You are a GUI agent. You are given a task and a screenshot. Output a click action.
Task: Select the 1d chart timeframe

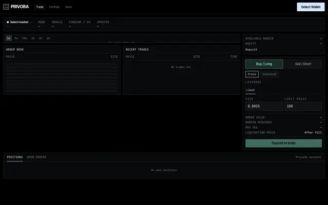(x=48, y=38)
